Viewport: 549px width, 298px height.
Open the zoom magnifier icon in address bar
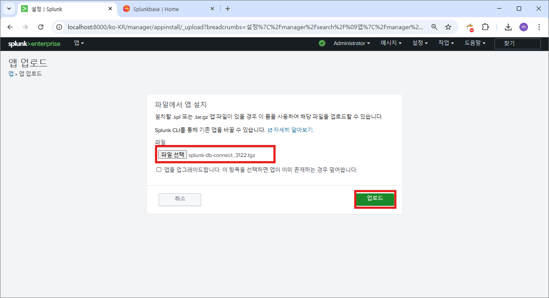click(434, 27)
